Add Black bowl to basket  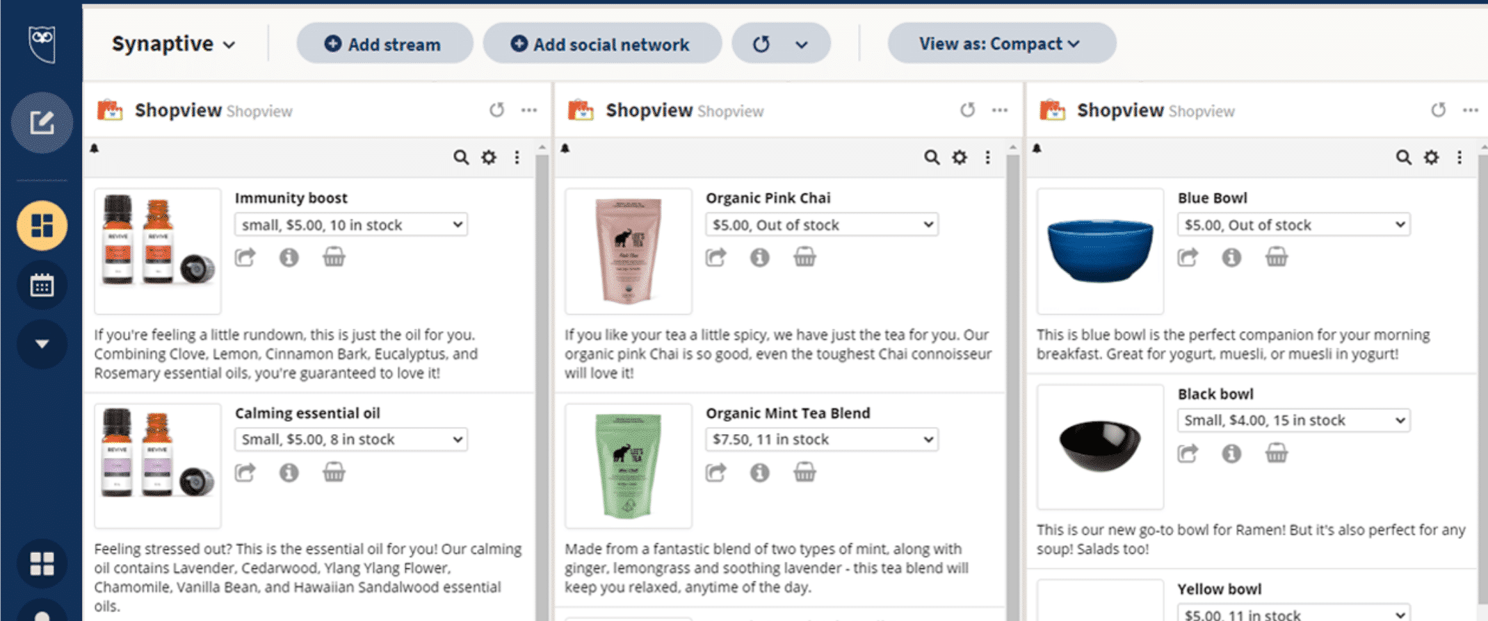[1277, 454]
